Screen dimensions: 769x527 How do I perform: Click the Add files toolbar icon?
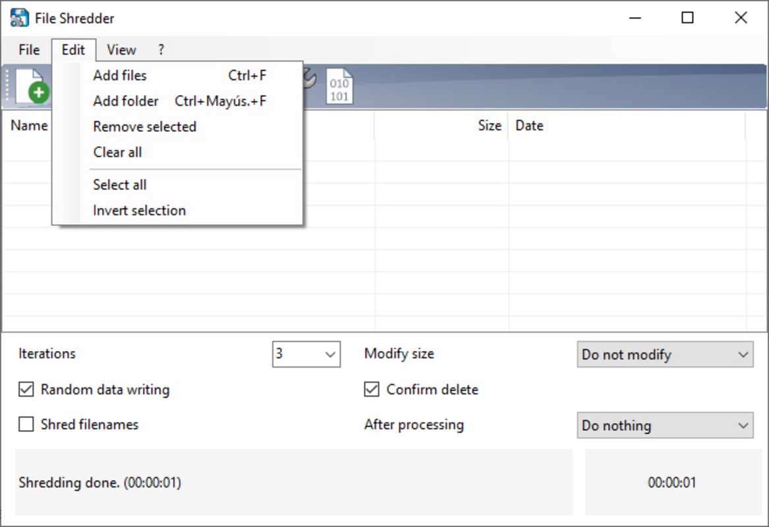(x=29, y=86)
